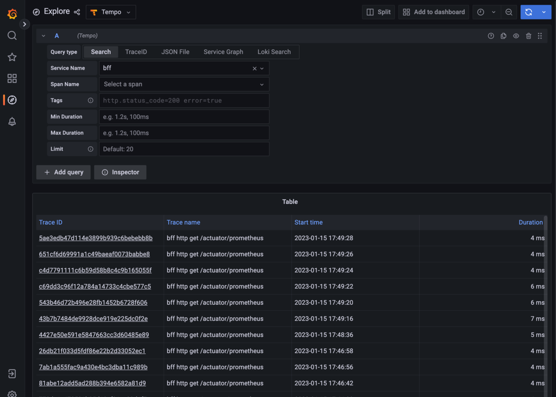Sort table by Duration column

click(x=531, y=222)
